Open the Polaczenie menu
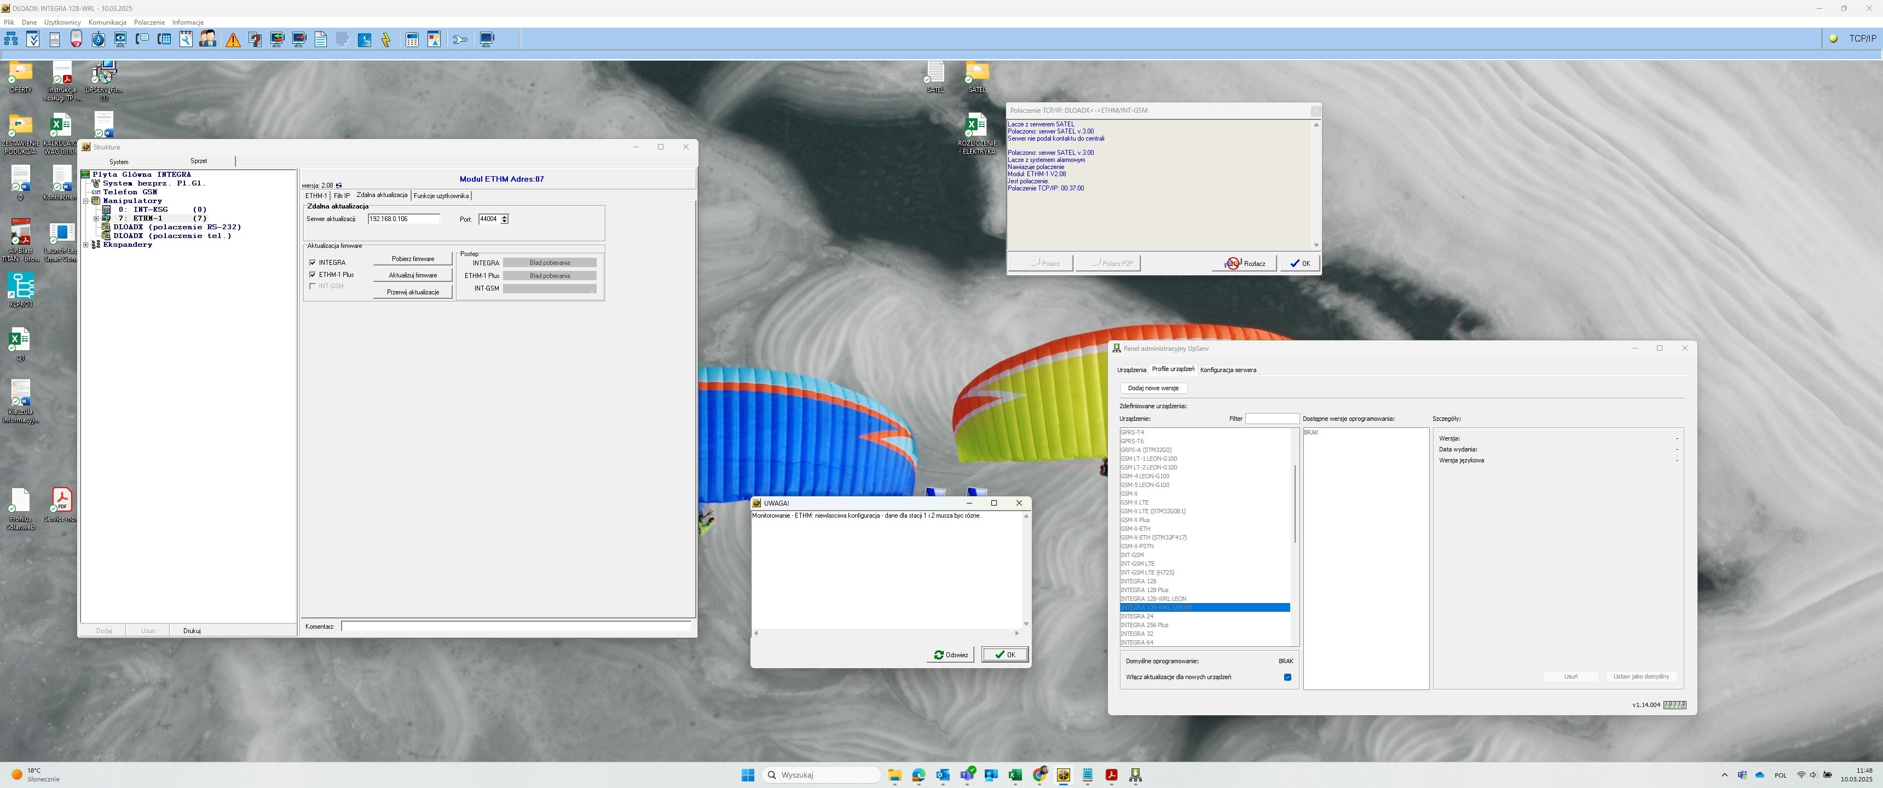Viewport: 1883px width, 788px height. pyautogui.click(x=149, y=22)
